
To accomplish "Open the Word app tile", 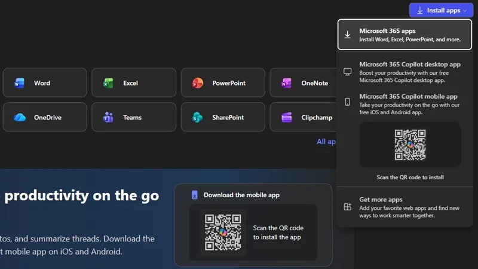I will (45, 82).
